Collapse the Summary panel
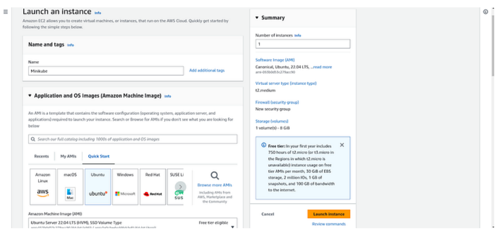Image resolution: width=499 pixels, height=234 pixels. (257, 18)
